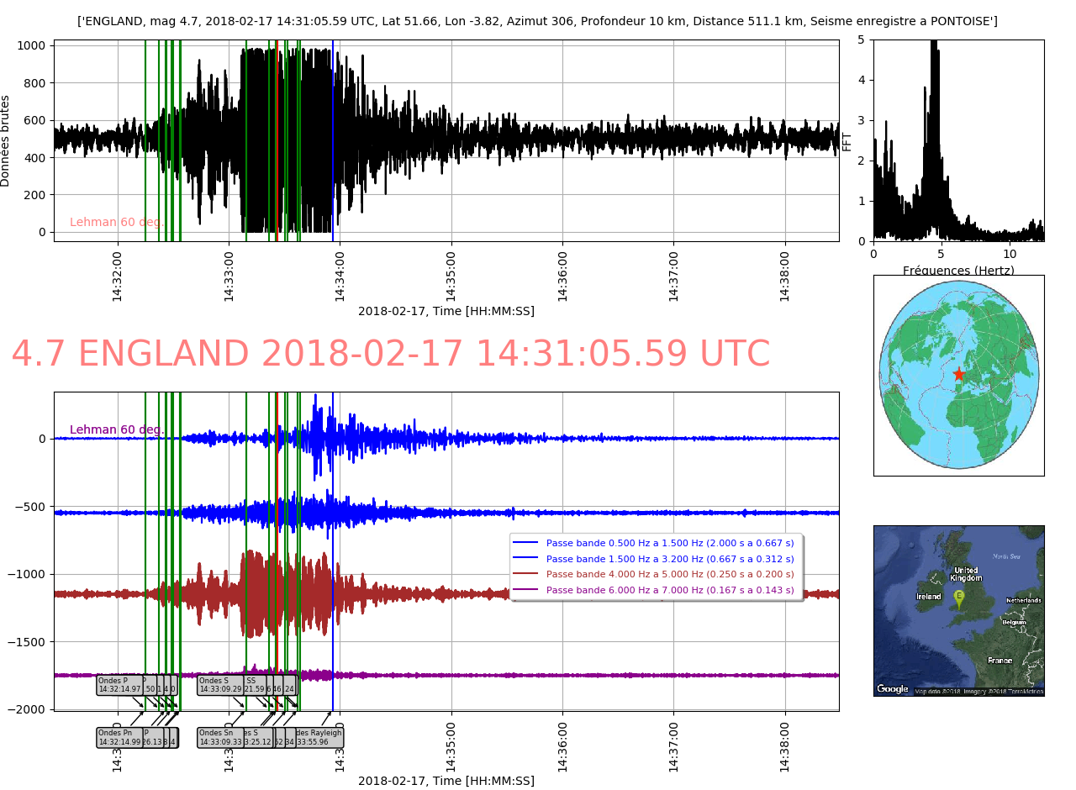Click the yellow E pin on the map
The width and height of the screenshot is (1076, 790).
pyautogui.click(x=958, y=598)
